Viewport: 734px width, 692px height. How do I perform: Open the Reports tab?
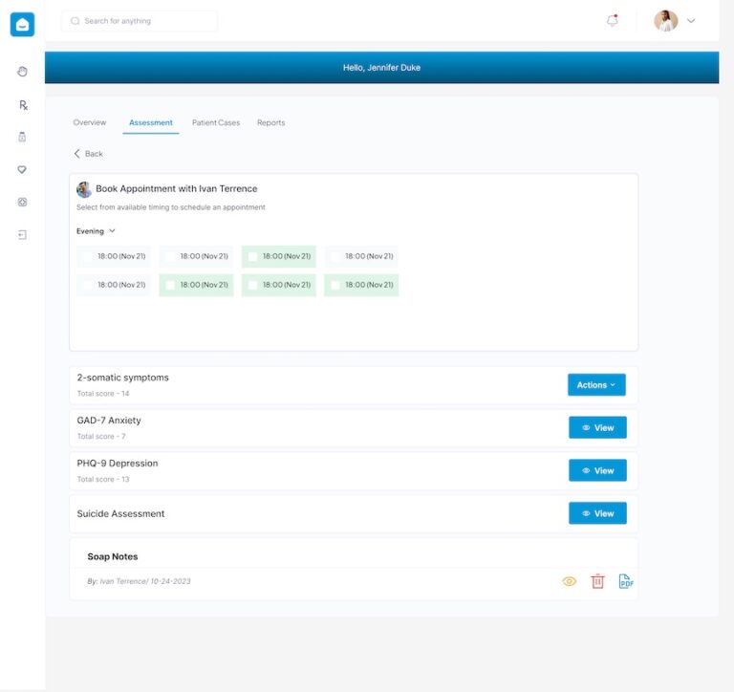click(270, 122)
